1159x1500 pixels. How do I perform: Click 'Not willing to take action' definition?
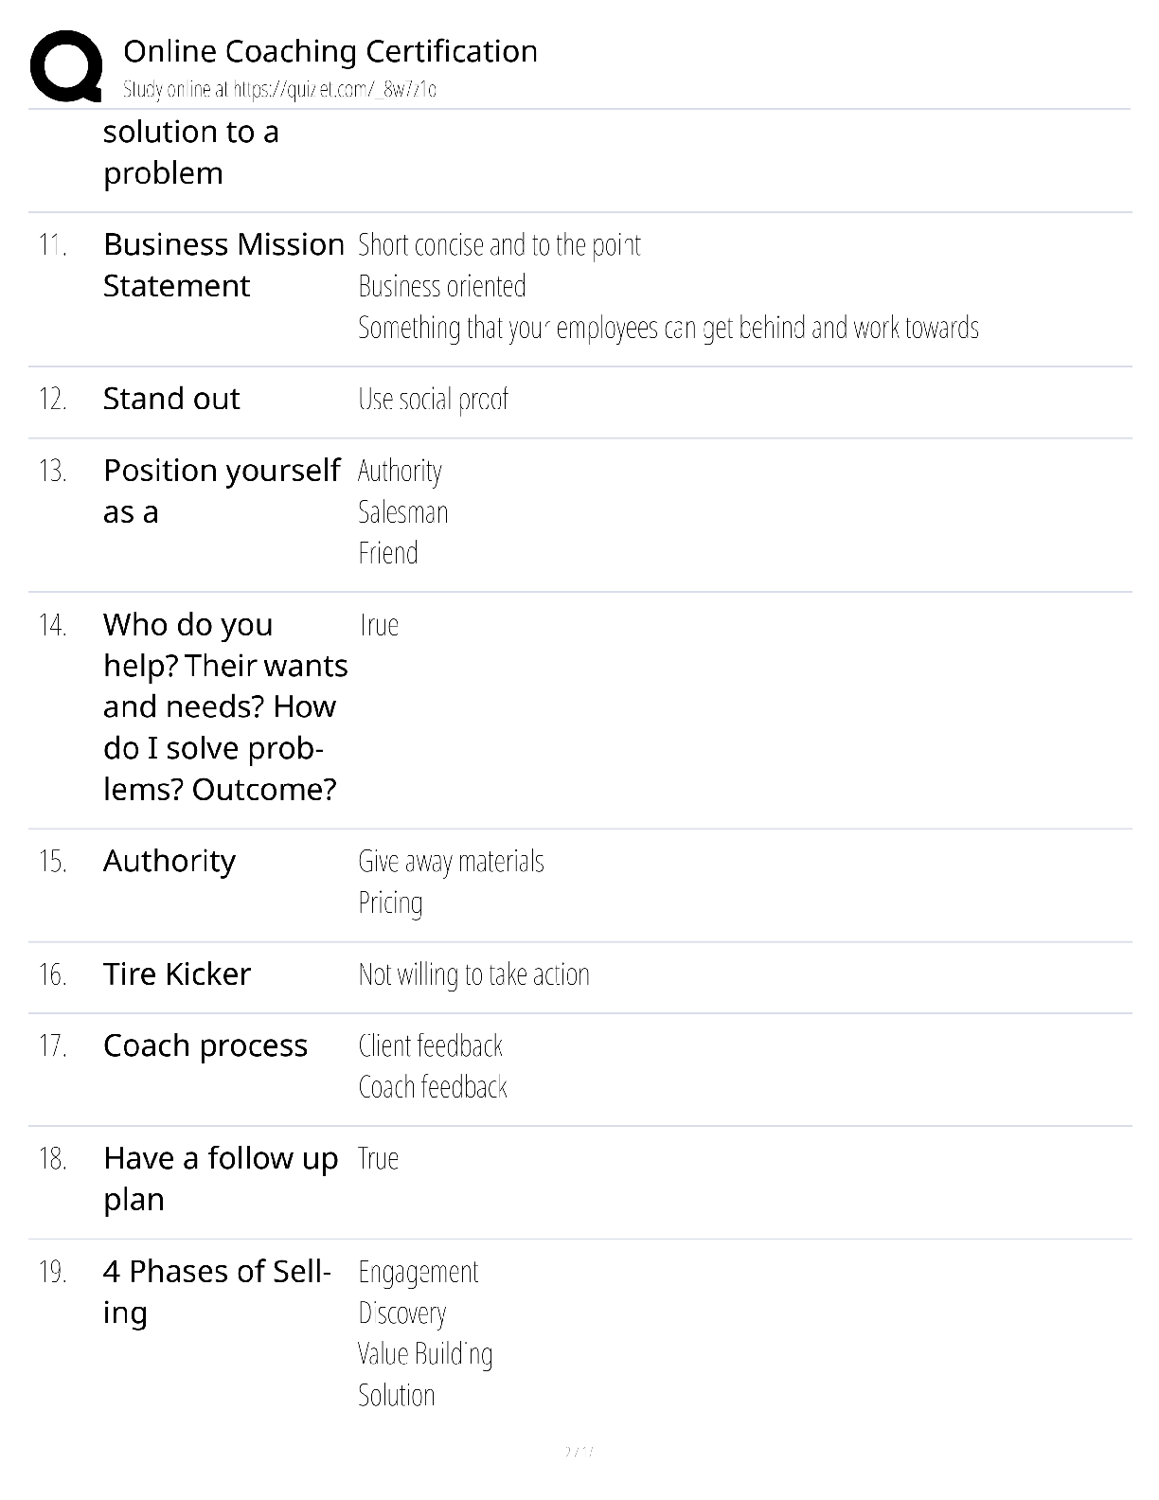(473, 974)
